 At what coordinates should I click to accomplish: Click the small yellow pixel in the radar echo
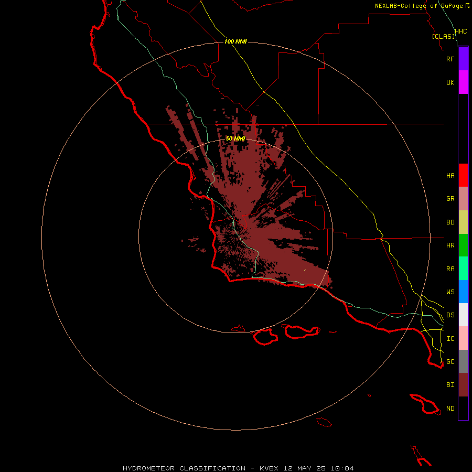point(305,270)
